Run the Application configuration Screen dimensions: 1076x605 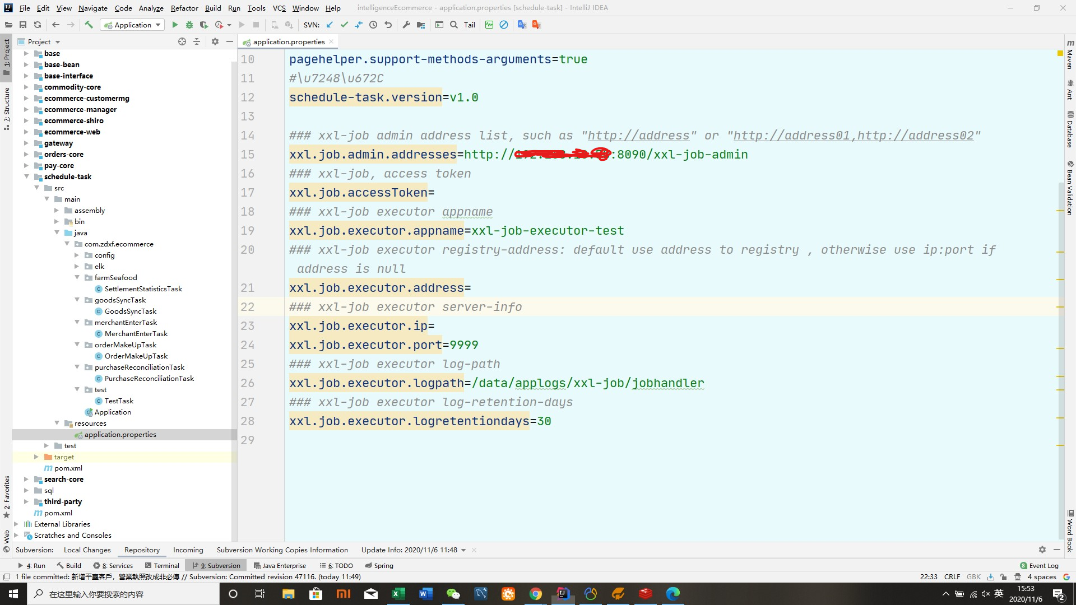coord(175,25)
